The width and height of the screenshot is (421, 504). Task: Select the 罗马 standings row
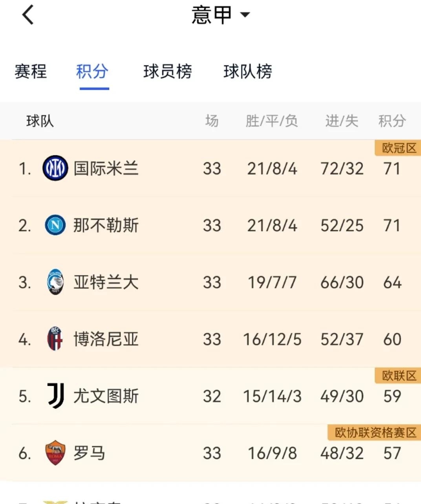coord(210,453)
